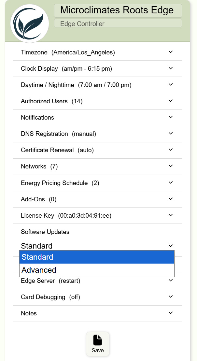Edit the Microclimates Roots Edge name field

point(118,10)
